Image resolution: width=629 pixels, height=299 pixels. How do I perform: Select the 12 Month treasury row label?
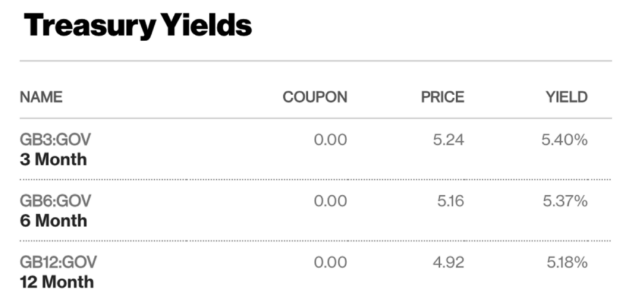pyautogui.click(x=57, y=282)
